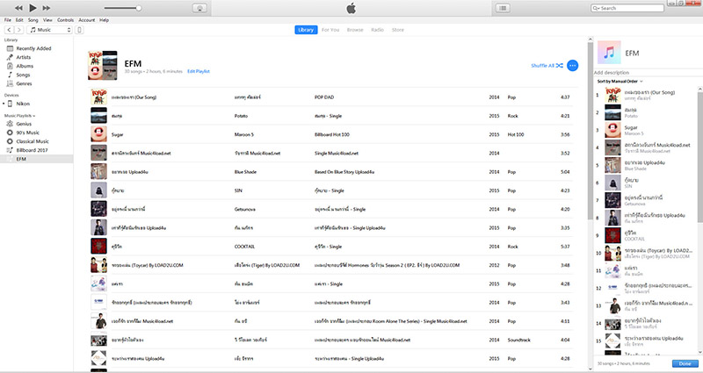Image resolution: width=703 pixels, height=373 pixels.
Task: Switch to the For You tab
Action: click(x=330, y=30)
